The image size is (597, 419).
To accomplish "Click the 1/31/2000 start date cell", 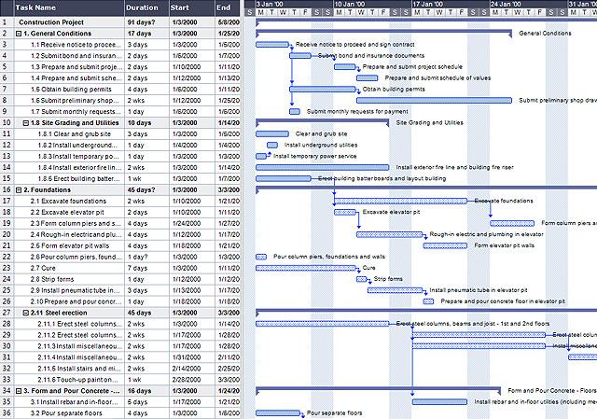I will pyautogui.click(x=192, y=357).
